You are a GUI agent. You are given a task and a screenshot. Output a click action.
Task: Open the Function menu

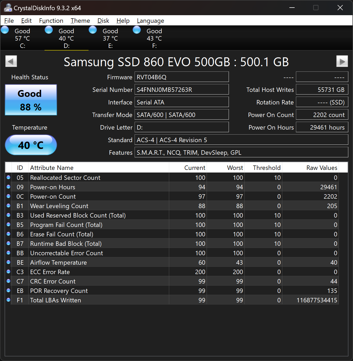[x=51, y=21]
